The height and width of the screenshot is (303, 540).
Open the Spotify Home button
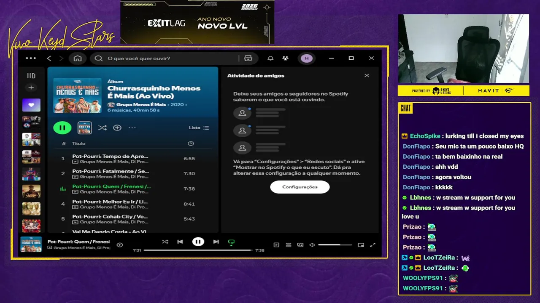(x=78, y=58)
